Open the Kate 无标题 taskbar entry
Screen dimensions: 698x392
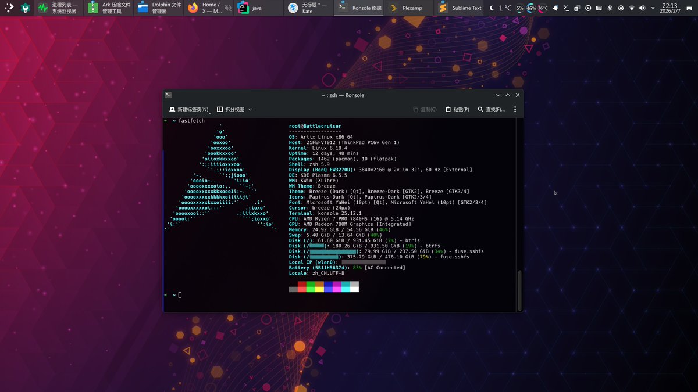coord(309,8)
